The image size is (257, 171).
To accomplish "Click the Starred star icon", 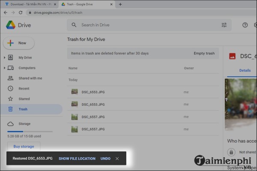I will point(10,99).
